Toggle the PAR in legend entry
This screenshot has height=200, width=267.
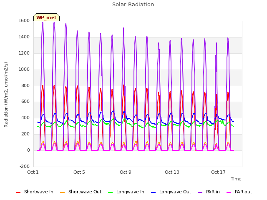coord(209,192)
